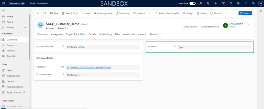264x109 pixels.
Task: Select the evergreen tab
Action: point(57,34)
